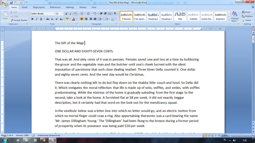
Task: Open the font name dropdown
Action: pos(54,14)
